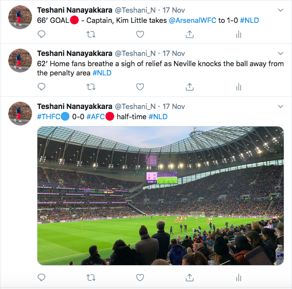
Task: Like the 62' Home fans tweet
Action: [x=140, y=87]
